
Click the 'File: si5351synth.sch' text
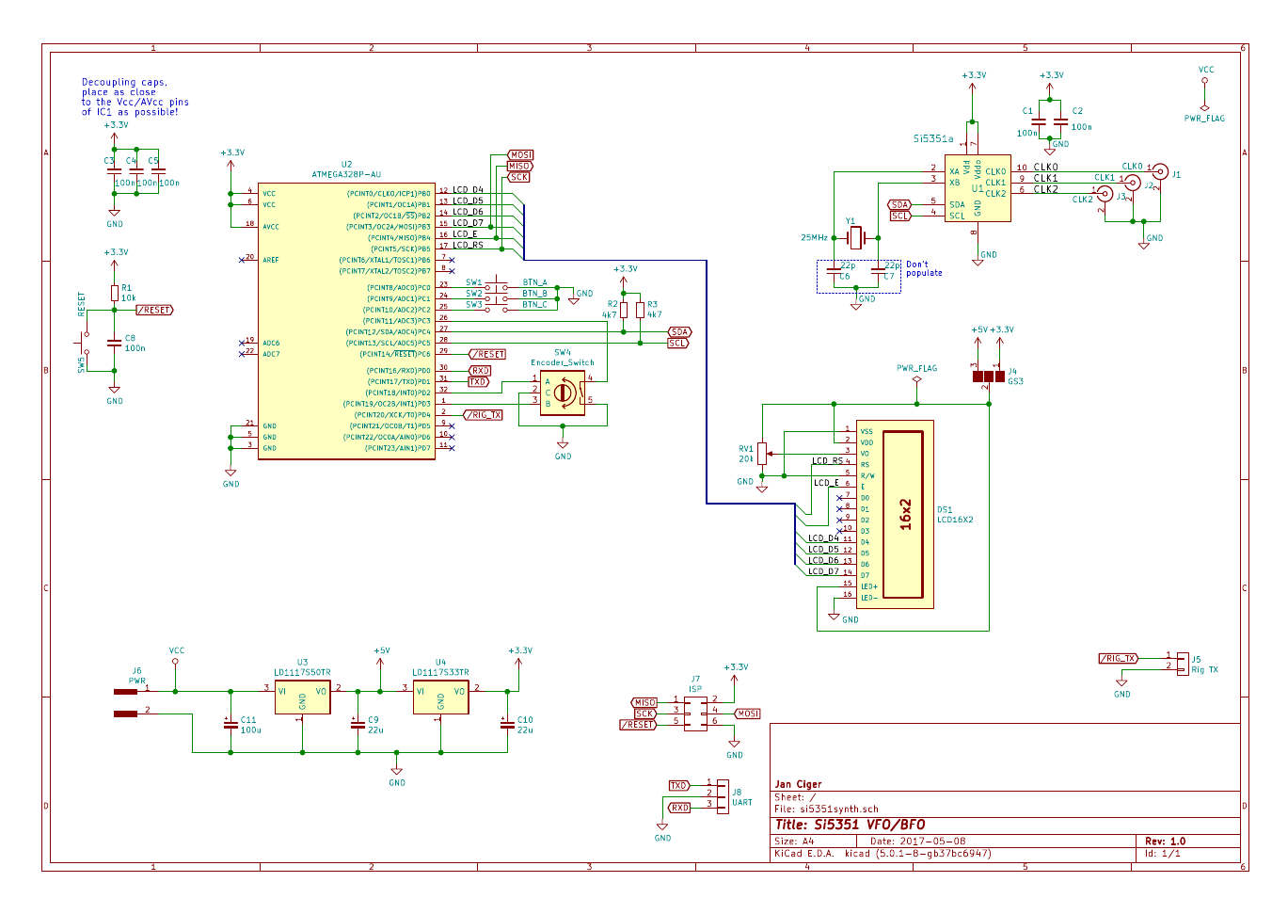(x=826, y=809)
